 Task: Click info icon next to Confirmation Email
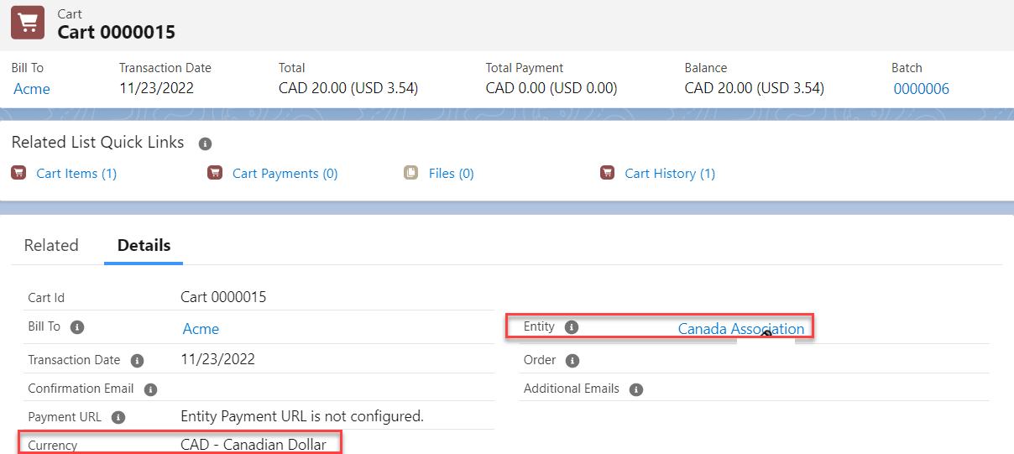pyautogui.click(x=151, y=389)
